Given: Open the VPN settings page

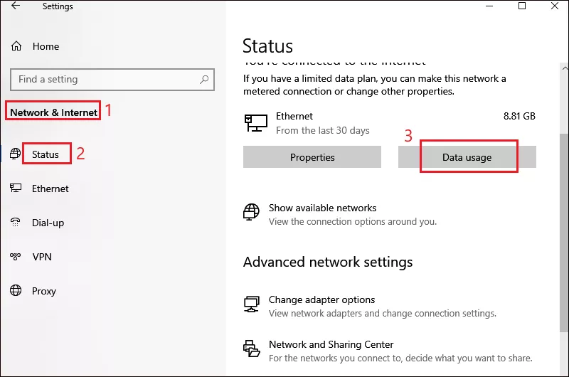Looking at the screenshot, I should click(42, 257).
